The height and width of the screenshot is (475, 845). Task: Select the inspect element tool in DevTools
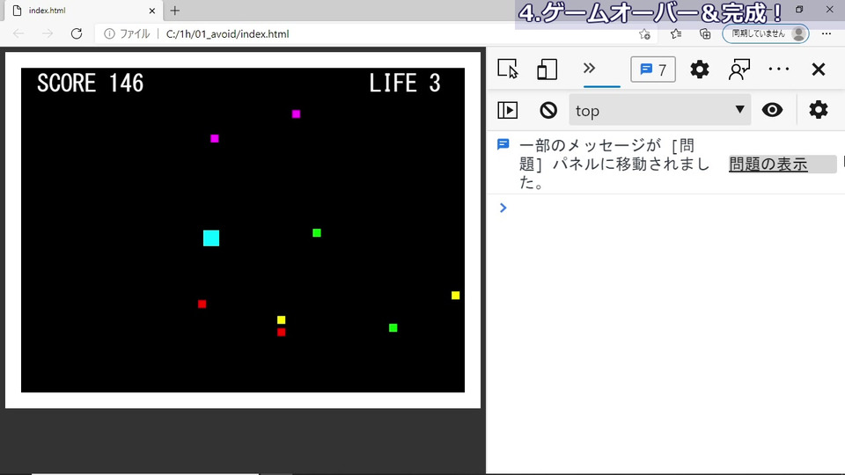click(508, 69)
